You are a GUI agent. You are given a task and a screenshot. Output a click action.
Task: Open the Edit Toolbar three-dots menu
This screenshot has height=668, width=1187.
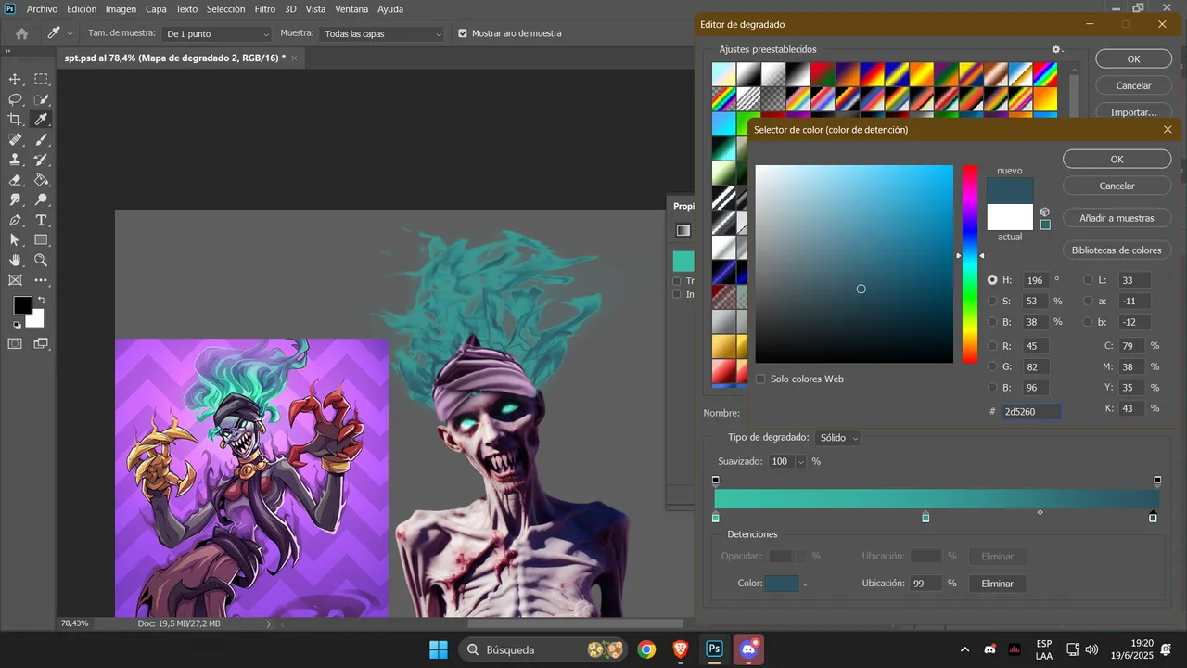(x=42, y=280)
